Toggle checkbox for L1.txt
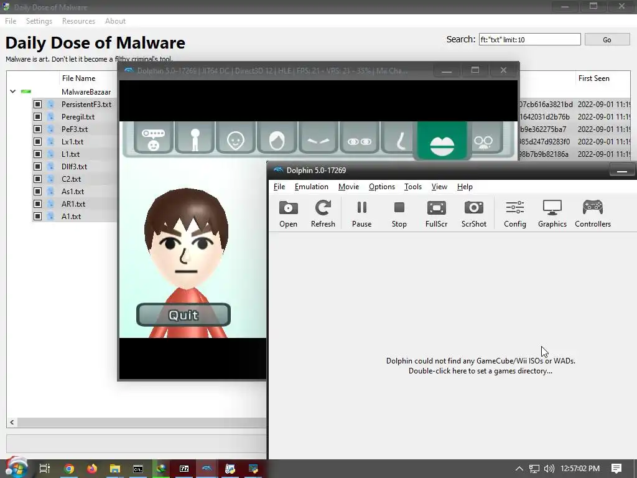 tap(37, 154)
